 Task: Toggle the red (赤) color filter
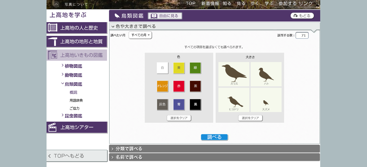(179, 86)
